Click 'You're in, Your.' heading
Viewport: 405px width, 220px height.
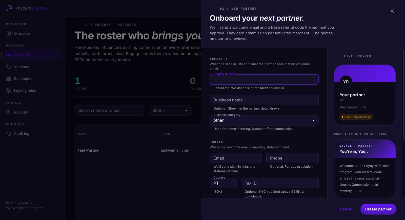coord(354,151)
